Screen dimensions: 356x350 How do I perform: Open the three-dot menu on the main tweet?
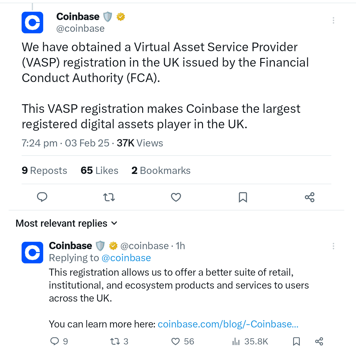(333, 20)
